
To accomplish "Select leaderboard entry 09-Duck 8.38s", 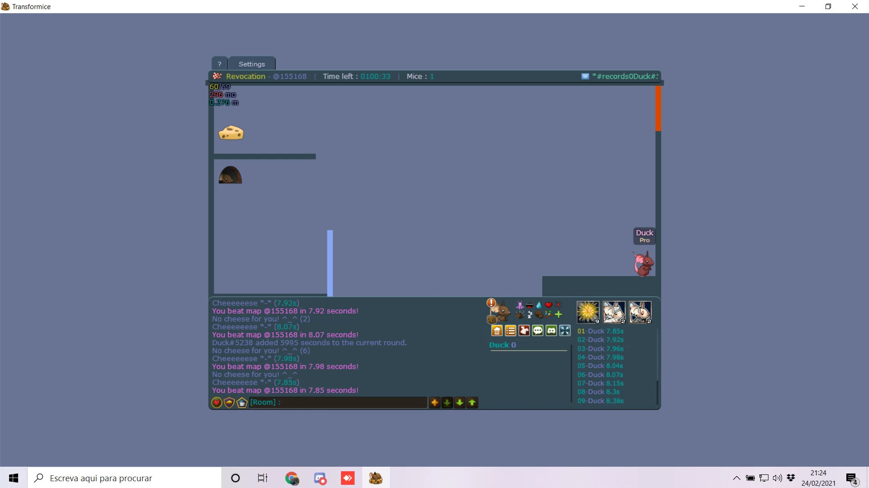I will tap(600, 401).
